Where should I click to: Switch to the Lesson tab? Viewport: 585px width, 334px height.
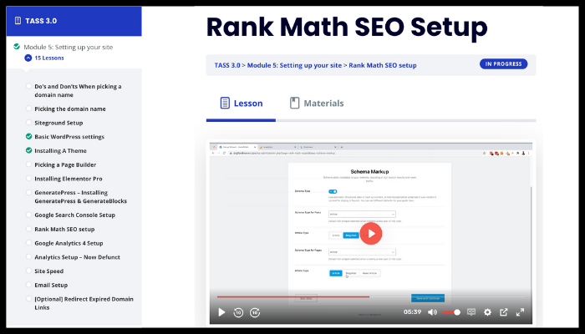pyautogui.click(x=241, y=104)
